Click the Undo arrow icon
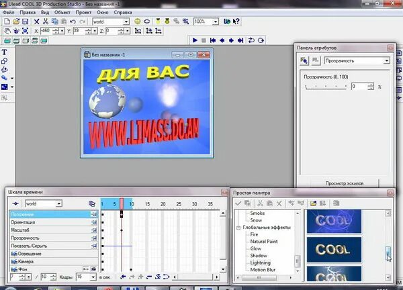The image size is (403, 290). (73, 21)
